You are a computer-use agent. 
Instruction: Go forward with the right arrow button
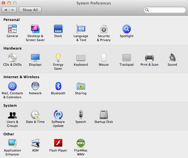[13, 10]
